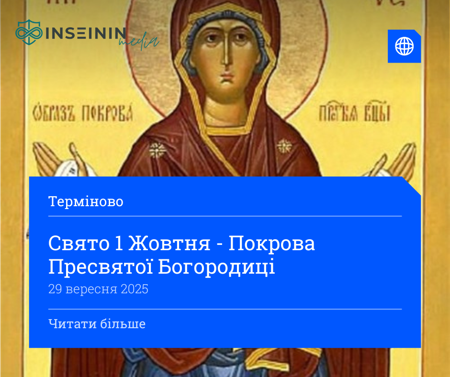Click the handwritten "media" script in the logo
The width and height of the screenshot is (450, 377).
point(139,42)
